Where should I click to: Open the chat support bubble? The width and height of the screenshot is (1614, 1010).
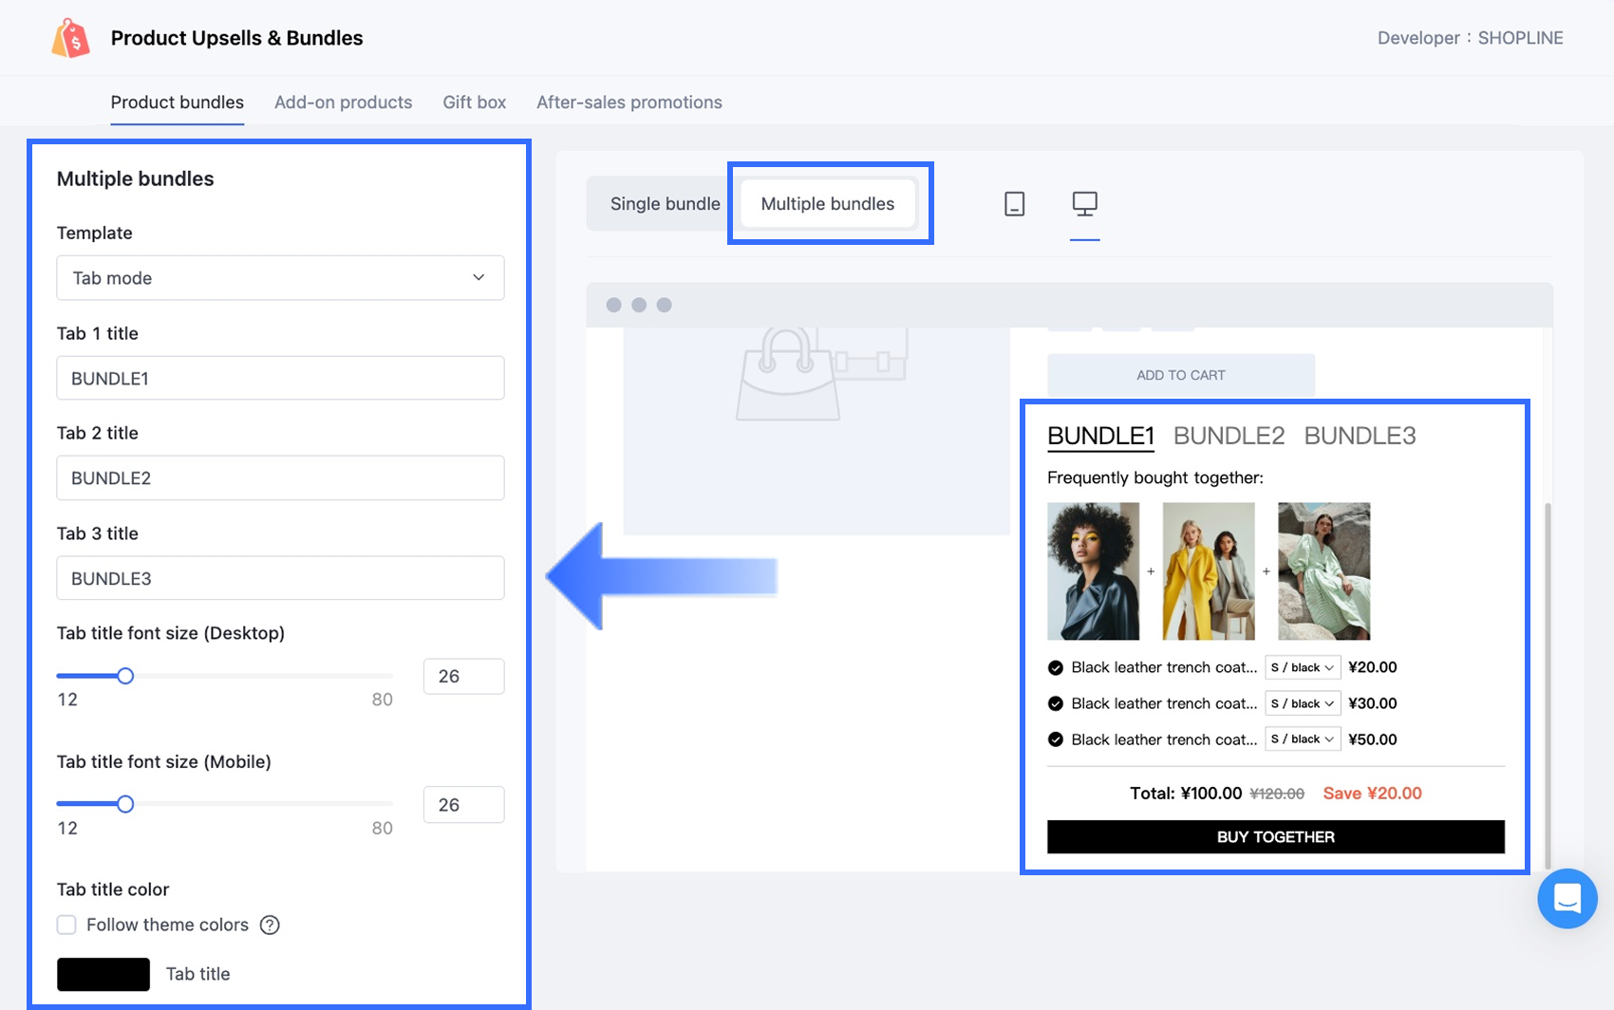1567,898
